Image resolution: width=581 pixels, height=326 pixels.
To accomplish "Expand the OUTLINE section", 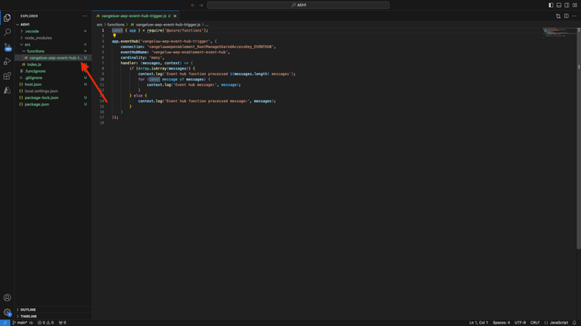I will point(28,310).
